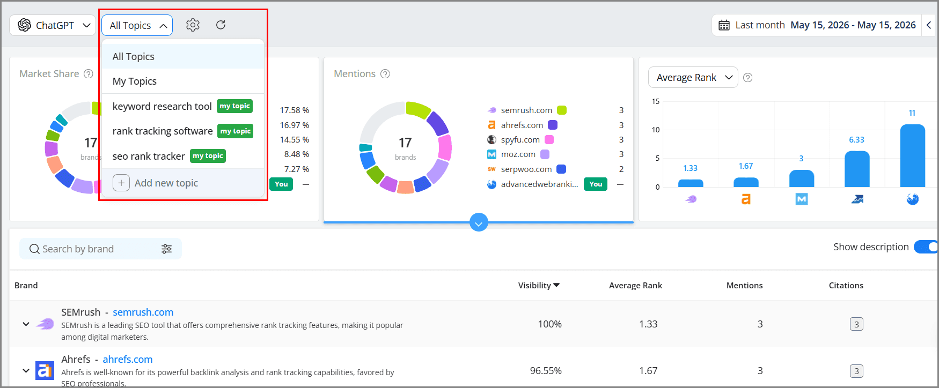This screenshot has height=388, width=939.
Task: Click the Mentions column header
Action: pos(744,286)
